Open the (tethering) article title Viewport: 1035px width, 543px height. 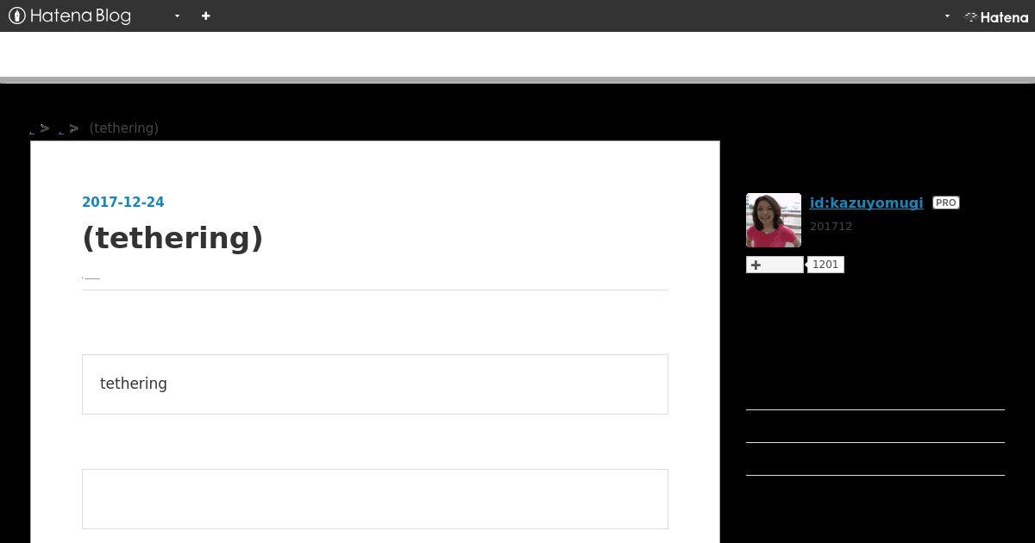pos(172,238)
